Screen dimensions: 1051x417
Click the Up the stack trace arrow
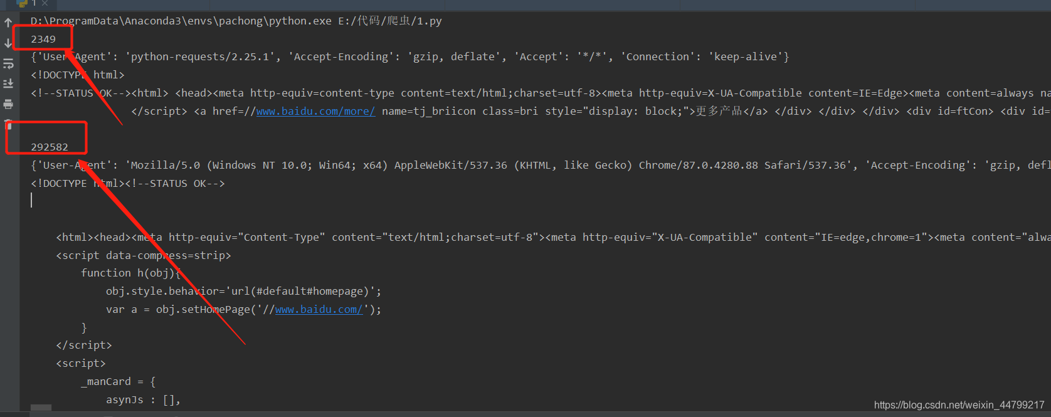point(8,23)
